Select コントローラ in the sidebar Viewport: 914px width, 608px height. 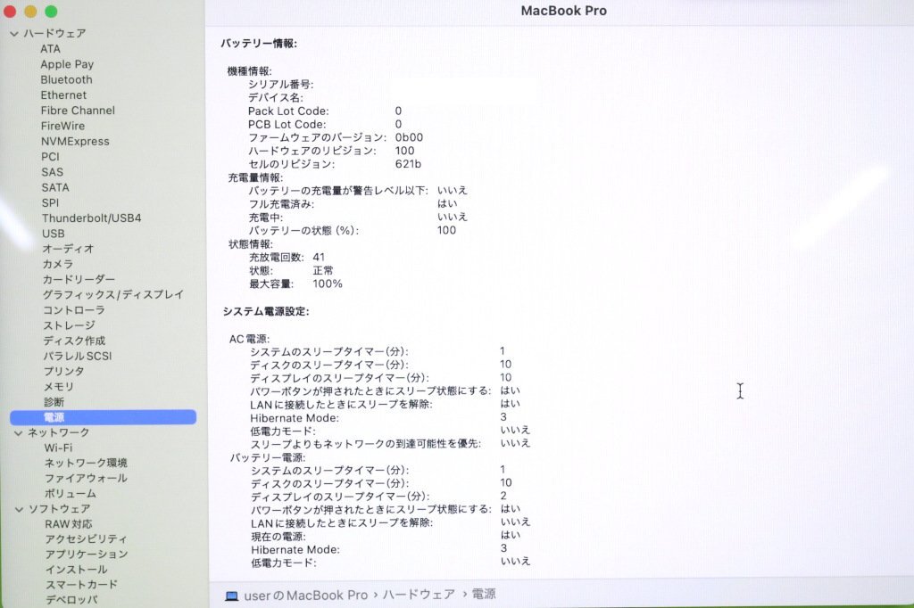[x=73, y=310]
